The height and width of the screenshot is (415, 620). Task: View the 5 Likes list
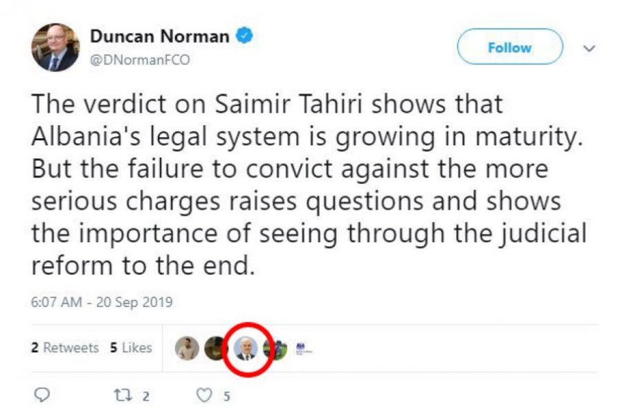tap(131, 347)
